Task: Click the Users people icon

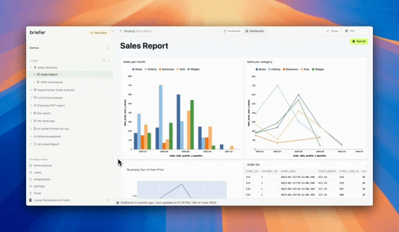Action: (x=31, y=172)
